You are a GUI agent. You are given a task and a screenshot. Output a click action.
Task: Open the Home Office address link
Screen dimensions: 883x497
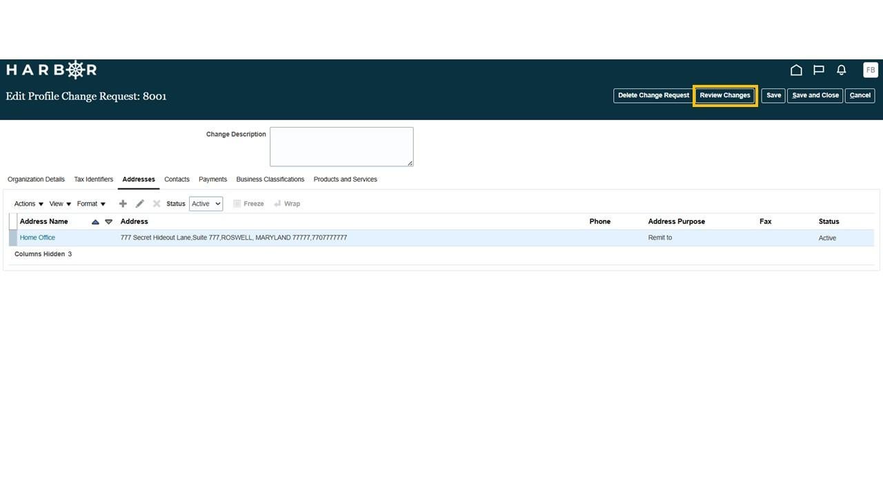click(x=37, y=237)
